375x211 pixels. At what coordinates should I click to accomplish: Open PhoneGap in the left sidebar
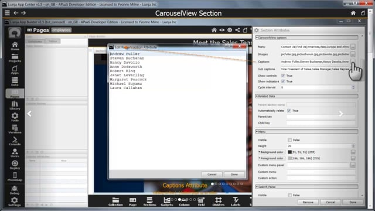(x=15, y=176)
